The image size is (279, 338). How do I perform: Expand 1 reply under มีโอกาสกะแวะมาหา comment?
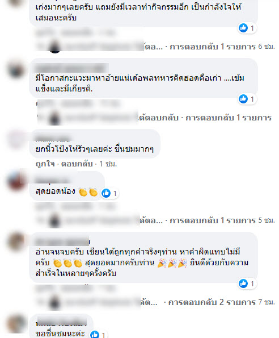pyautogui.click(x=229, y=118)
